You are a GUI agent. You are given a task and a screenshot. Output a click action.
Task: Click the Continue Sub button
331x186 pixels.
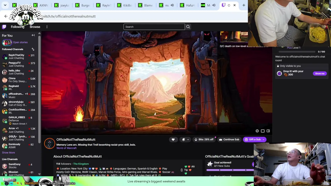point(229,139)
